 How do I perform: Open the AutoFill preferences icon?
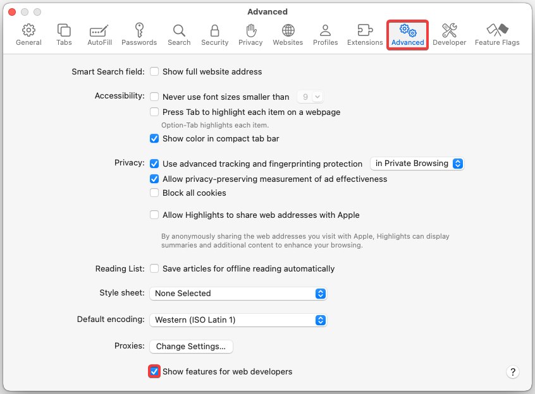click(99, 35)
